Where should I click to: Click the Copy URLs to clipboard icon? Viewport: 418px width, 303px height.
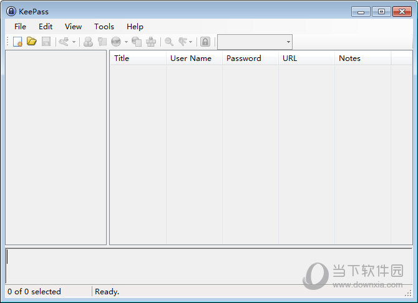tap(137, 42)
